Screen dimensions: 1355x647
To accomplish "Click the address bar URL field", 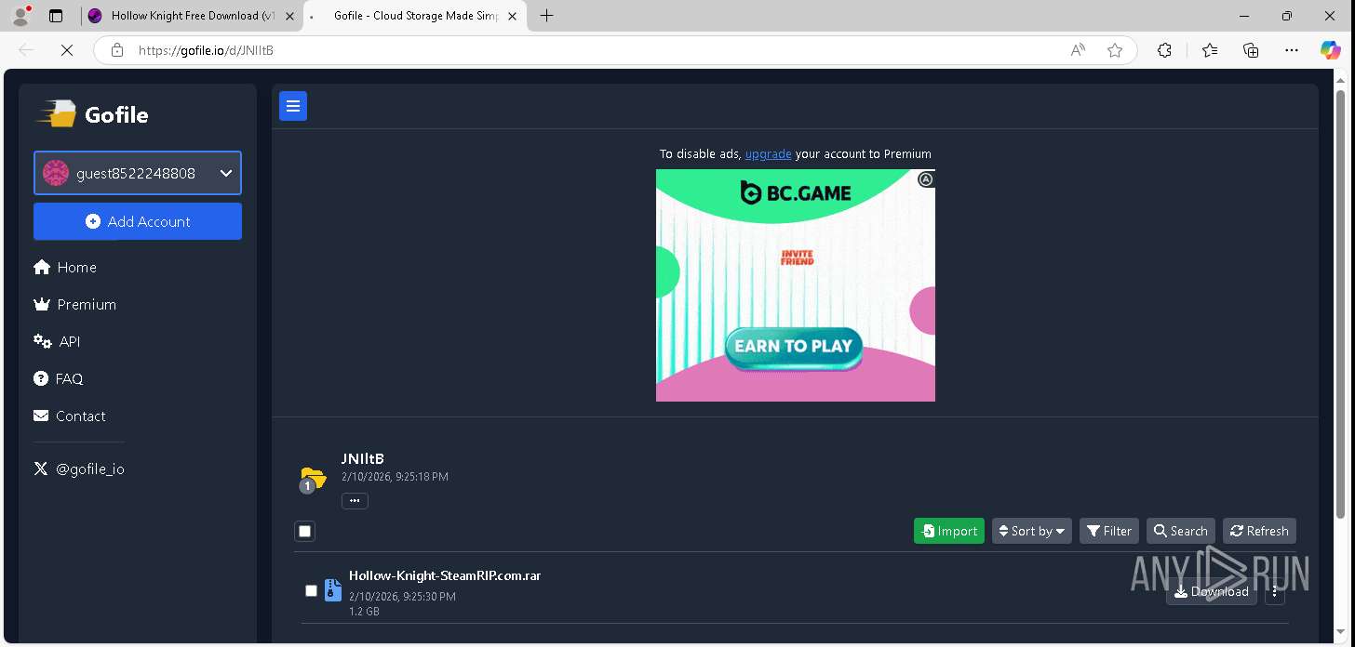I will coord(596,50).
